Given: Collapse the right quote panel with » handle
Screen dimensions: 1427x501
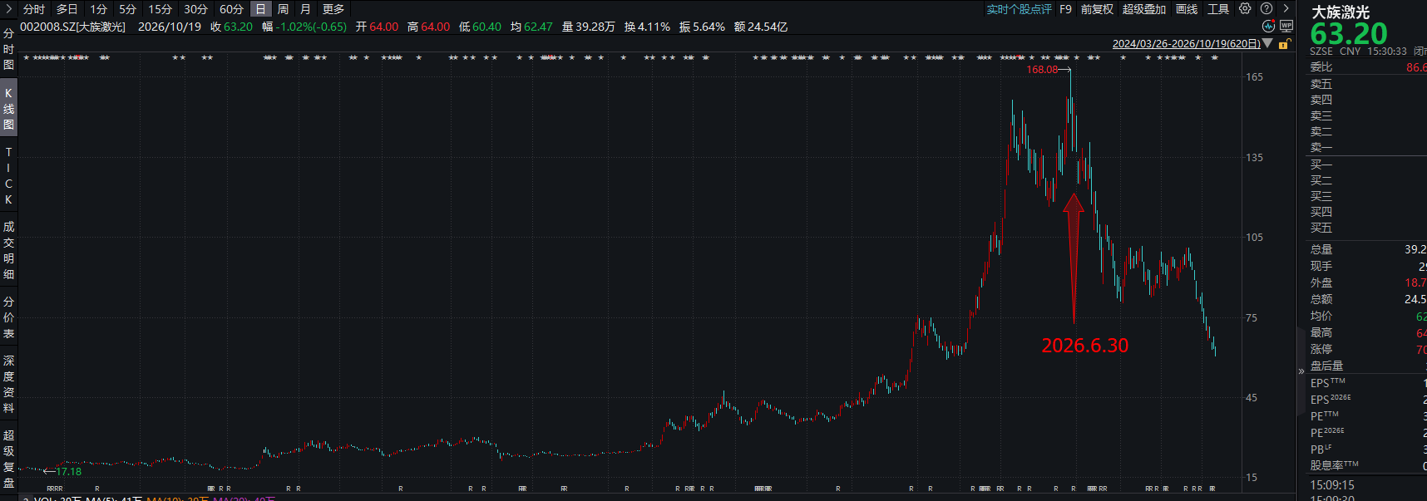Looking at the screenshot, I should point(1301,371).
